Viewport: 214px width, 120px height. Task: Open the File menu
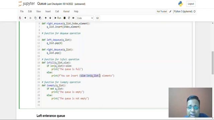pos(22,11)
